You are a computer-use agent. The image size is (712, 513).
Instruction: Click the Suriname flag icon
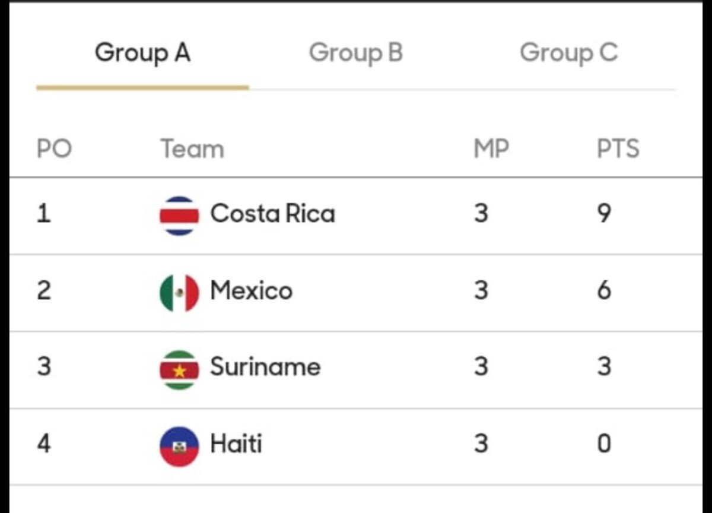coord(179,370)
